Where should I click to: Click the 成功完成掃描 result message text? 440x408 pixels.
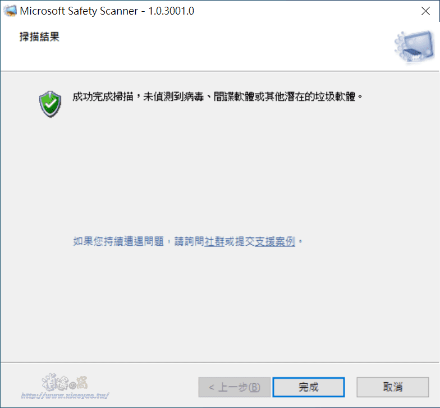point(103,97)
